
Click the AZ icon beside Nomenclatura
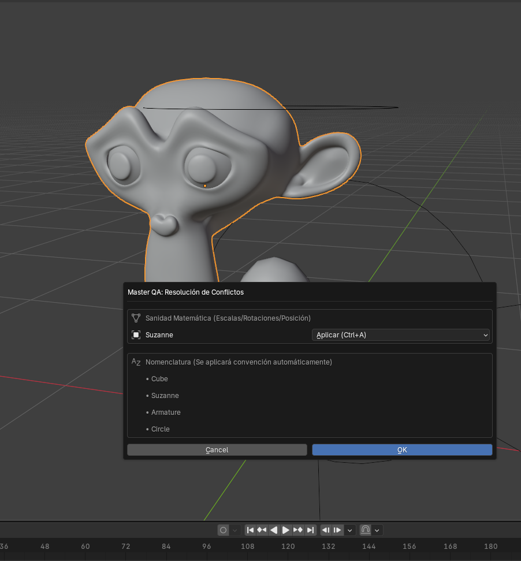click(136, 362)
